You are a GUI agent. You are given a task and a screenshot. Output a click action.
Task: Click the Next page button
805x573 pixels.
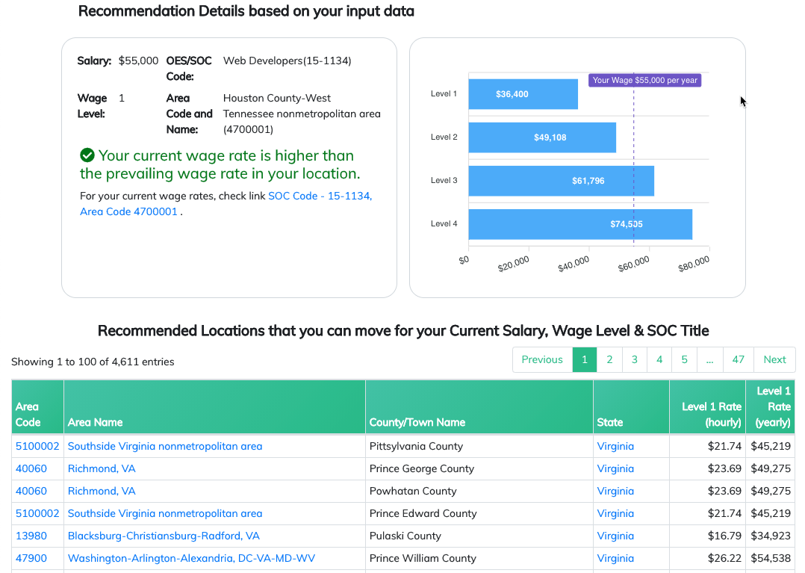(774, 359)
